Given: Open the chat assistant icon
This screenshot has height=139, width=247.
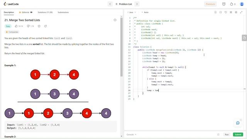Looking at the screenshot, I should (238, 123).
